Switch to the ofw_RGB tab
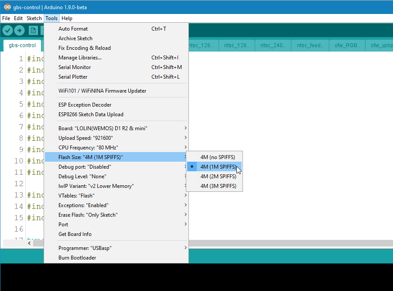The image size is (393, 291). point(347,45)
